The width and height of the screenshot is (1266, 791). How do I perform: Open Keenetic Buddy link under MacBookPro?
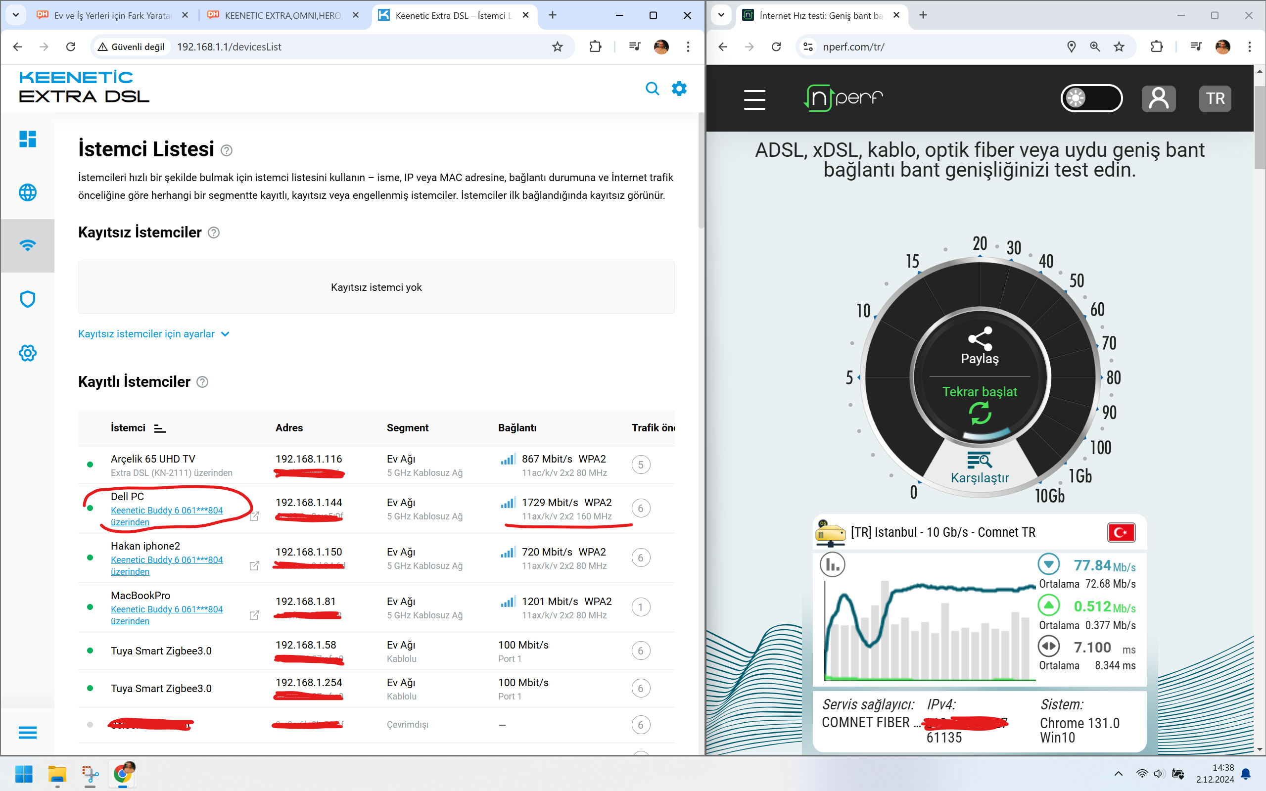click(x=166, y=615)
